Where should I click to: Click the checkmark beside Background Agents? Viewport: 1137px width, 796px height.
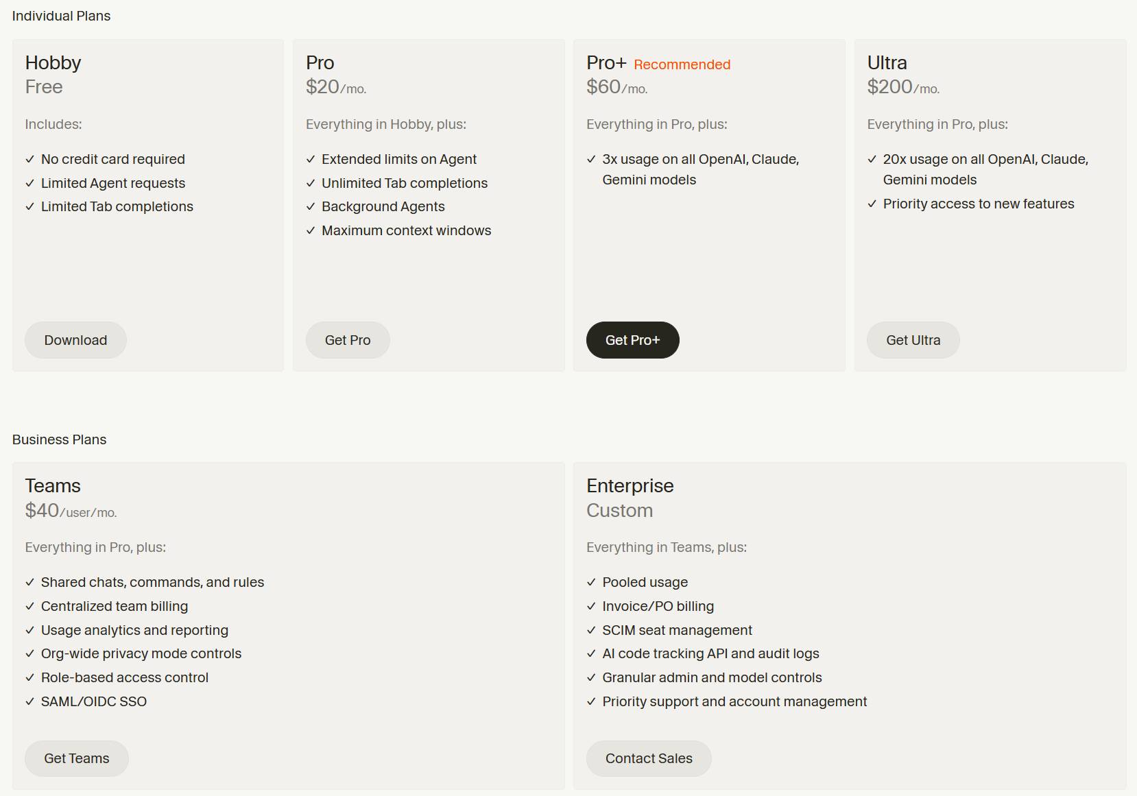pos(310,206)
